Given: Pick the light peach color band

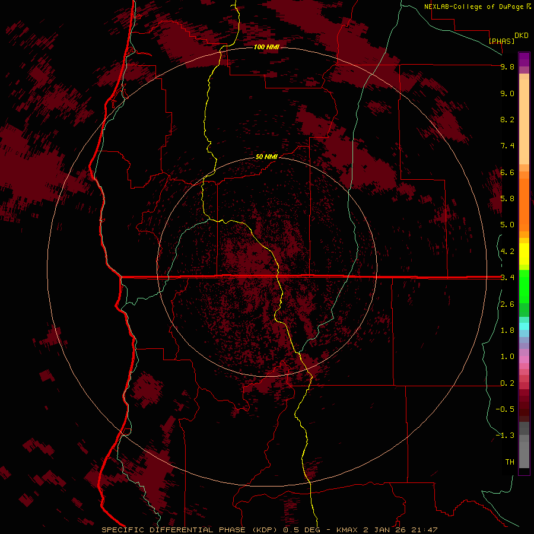Looking at the screenshot, I should point(524,122).
